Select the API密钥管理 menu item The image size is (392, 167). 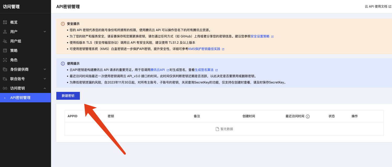coord(20,98)
